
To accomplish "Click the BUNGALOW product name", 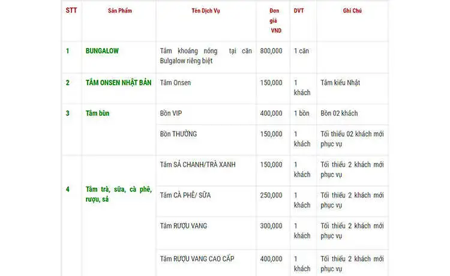I will point(102,51).
